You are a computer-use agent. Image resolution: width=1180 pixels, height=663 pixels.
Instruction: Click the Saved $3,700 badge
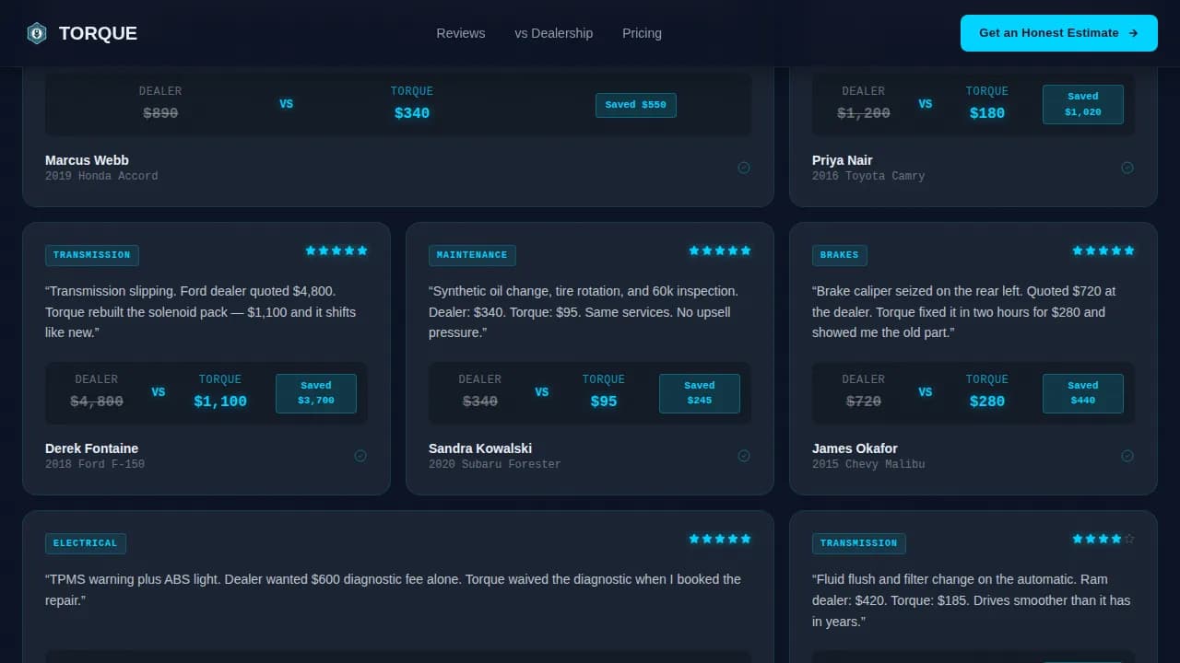[316, 393]
